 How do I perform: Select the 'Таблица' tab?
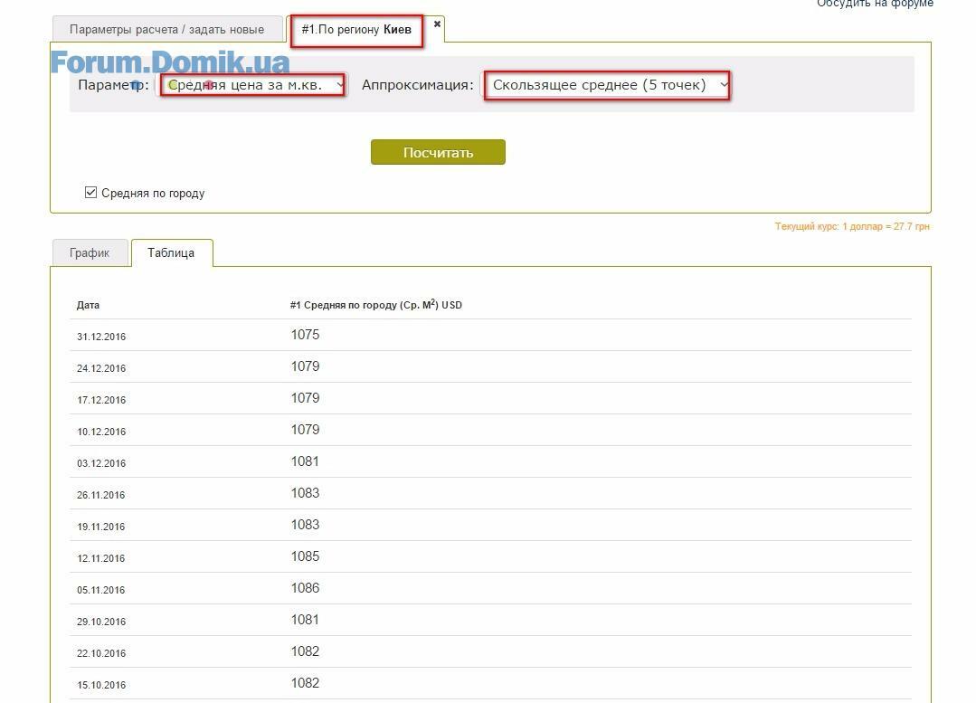pyautogui.click(x=171, y=252)
